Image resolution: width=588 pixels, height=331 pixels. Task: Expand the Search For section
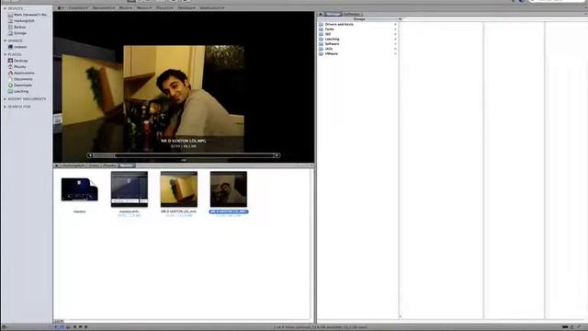(x=6, y=107)
